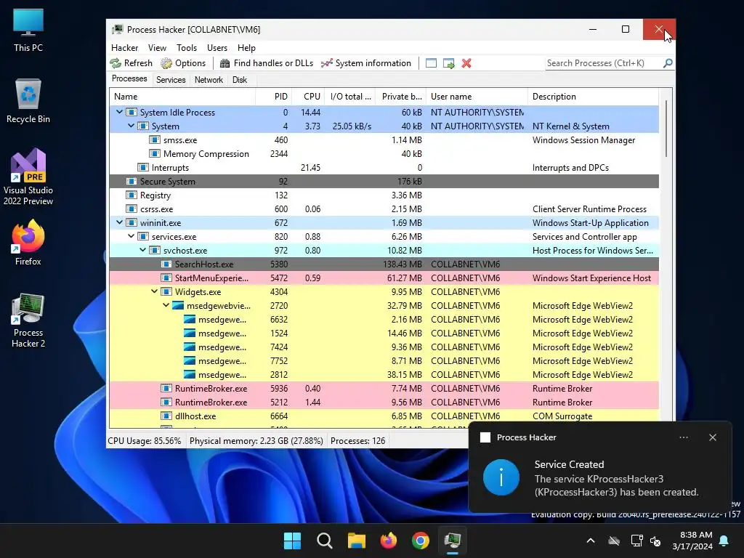Image resolution: width=744 pixels, height=558 pixels.
Task: Sort by the CPU column header
Action: 308,97
